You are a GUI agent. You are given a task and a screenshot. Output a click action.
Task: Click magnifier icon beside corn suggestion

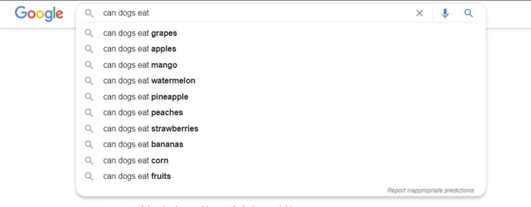(x=89, y=160)
